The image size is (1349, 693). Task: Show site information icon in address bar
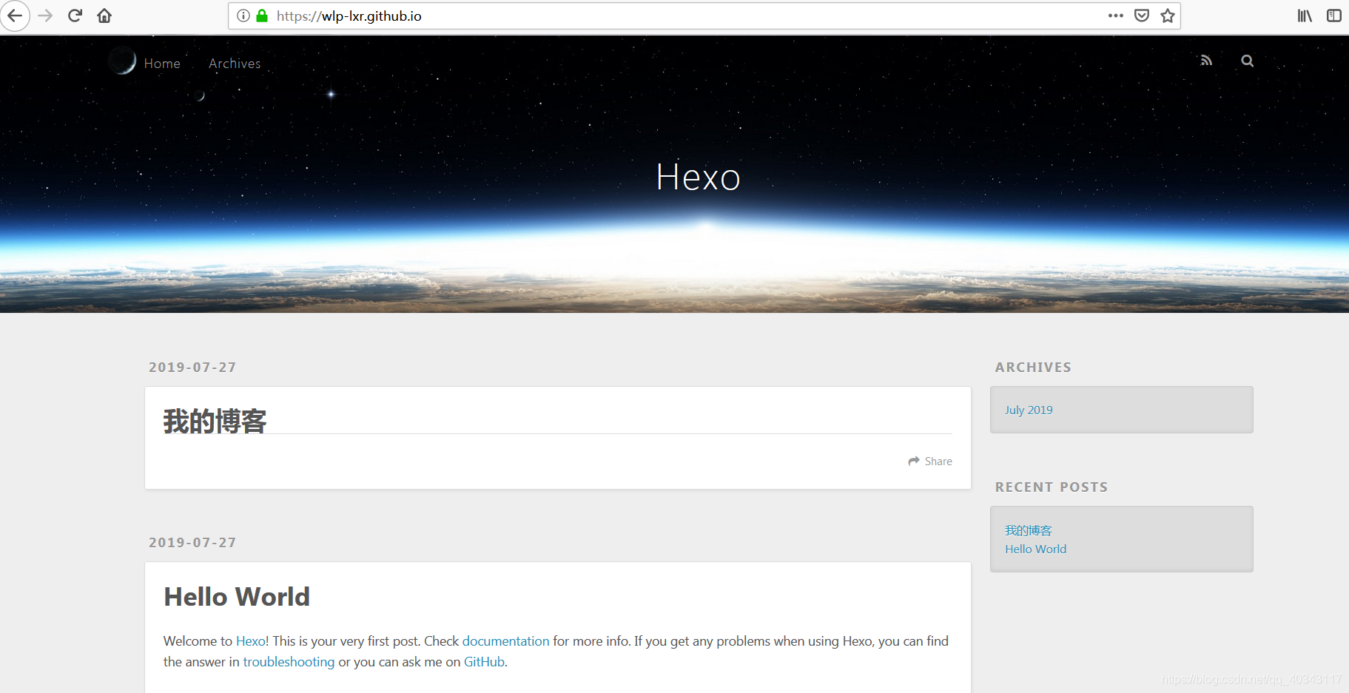point(243,16)
